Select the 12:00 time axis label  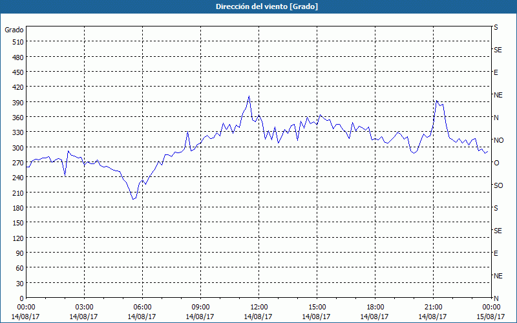259,307
